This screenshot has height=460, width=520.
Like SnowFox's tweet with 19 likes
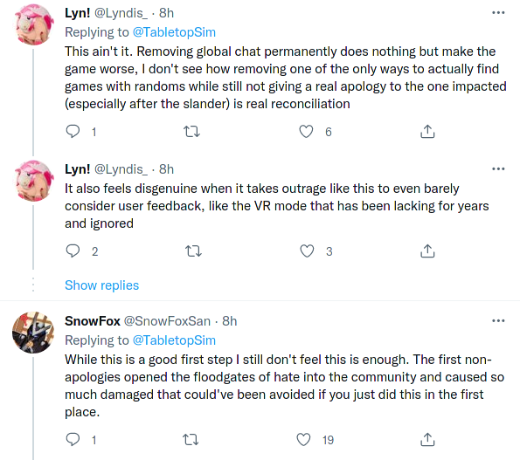303,439
